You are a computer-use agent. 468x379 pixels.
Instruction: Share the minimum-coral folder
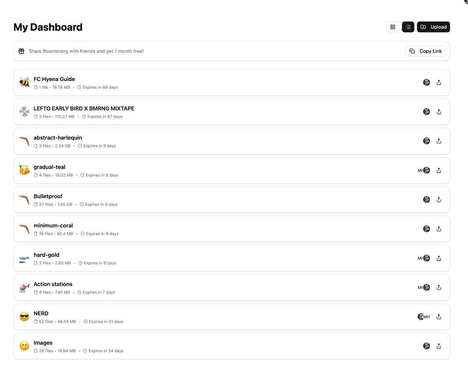(x=439, y=229)
